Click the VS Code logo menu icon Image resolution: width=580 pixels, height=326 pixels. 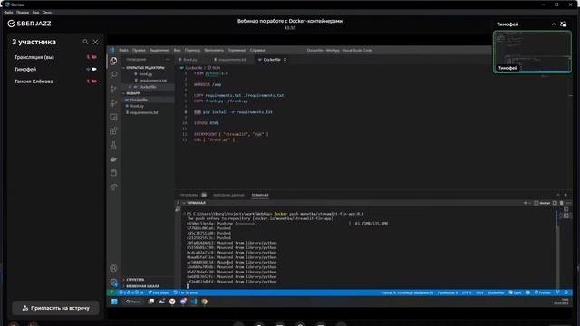(112, 50)
